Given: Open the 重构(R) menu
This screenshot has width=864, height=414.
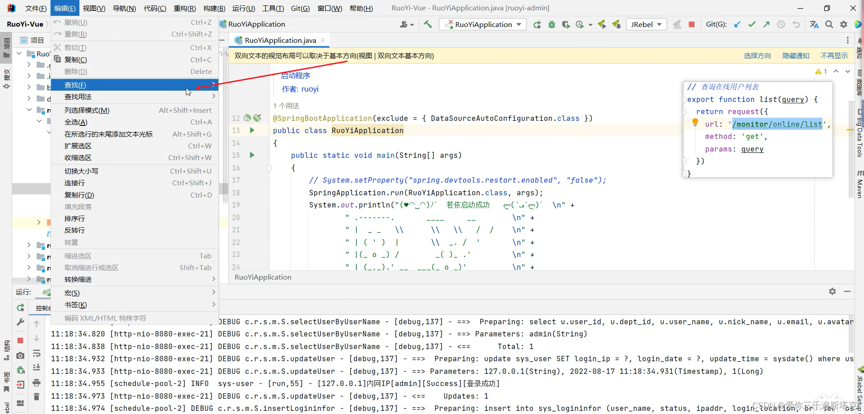Looking at the screenshot, I should [185, 8].
